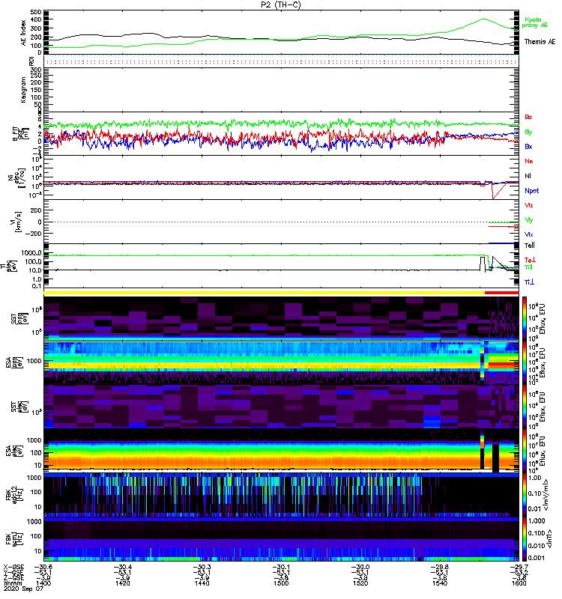562x599 pixels.
Task: Click the ESA elec [eV] axis label
Action: (14, 451)
